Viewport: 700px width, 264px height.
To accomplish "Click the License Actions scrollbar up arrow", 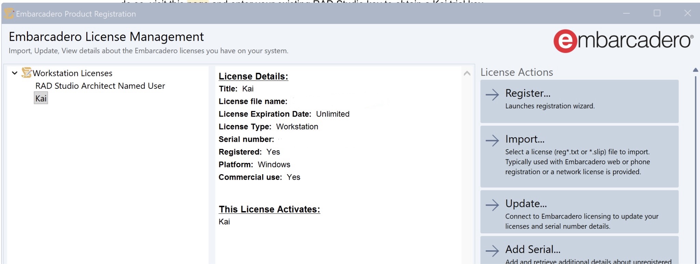I will (x=695, y=70).
